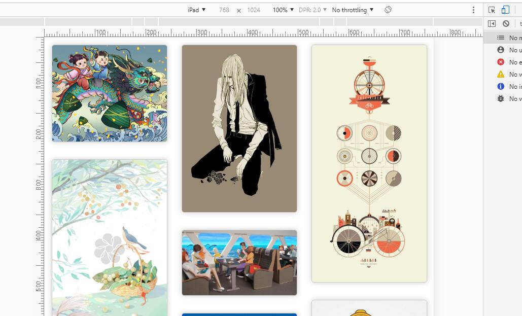Select the red errors icon row

click(x=503, y=62)
